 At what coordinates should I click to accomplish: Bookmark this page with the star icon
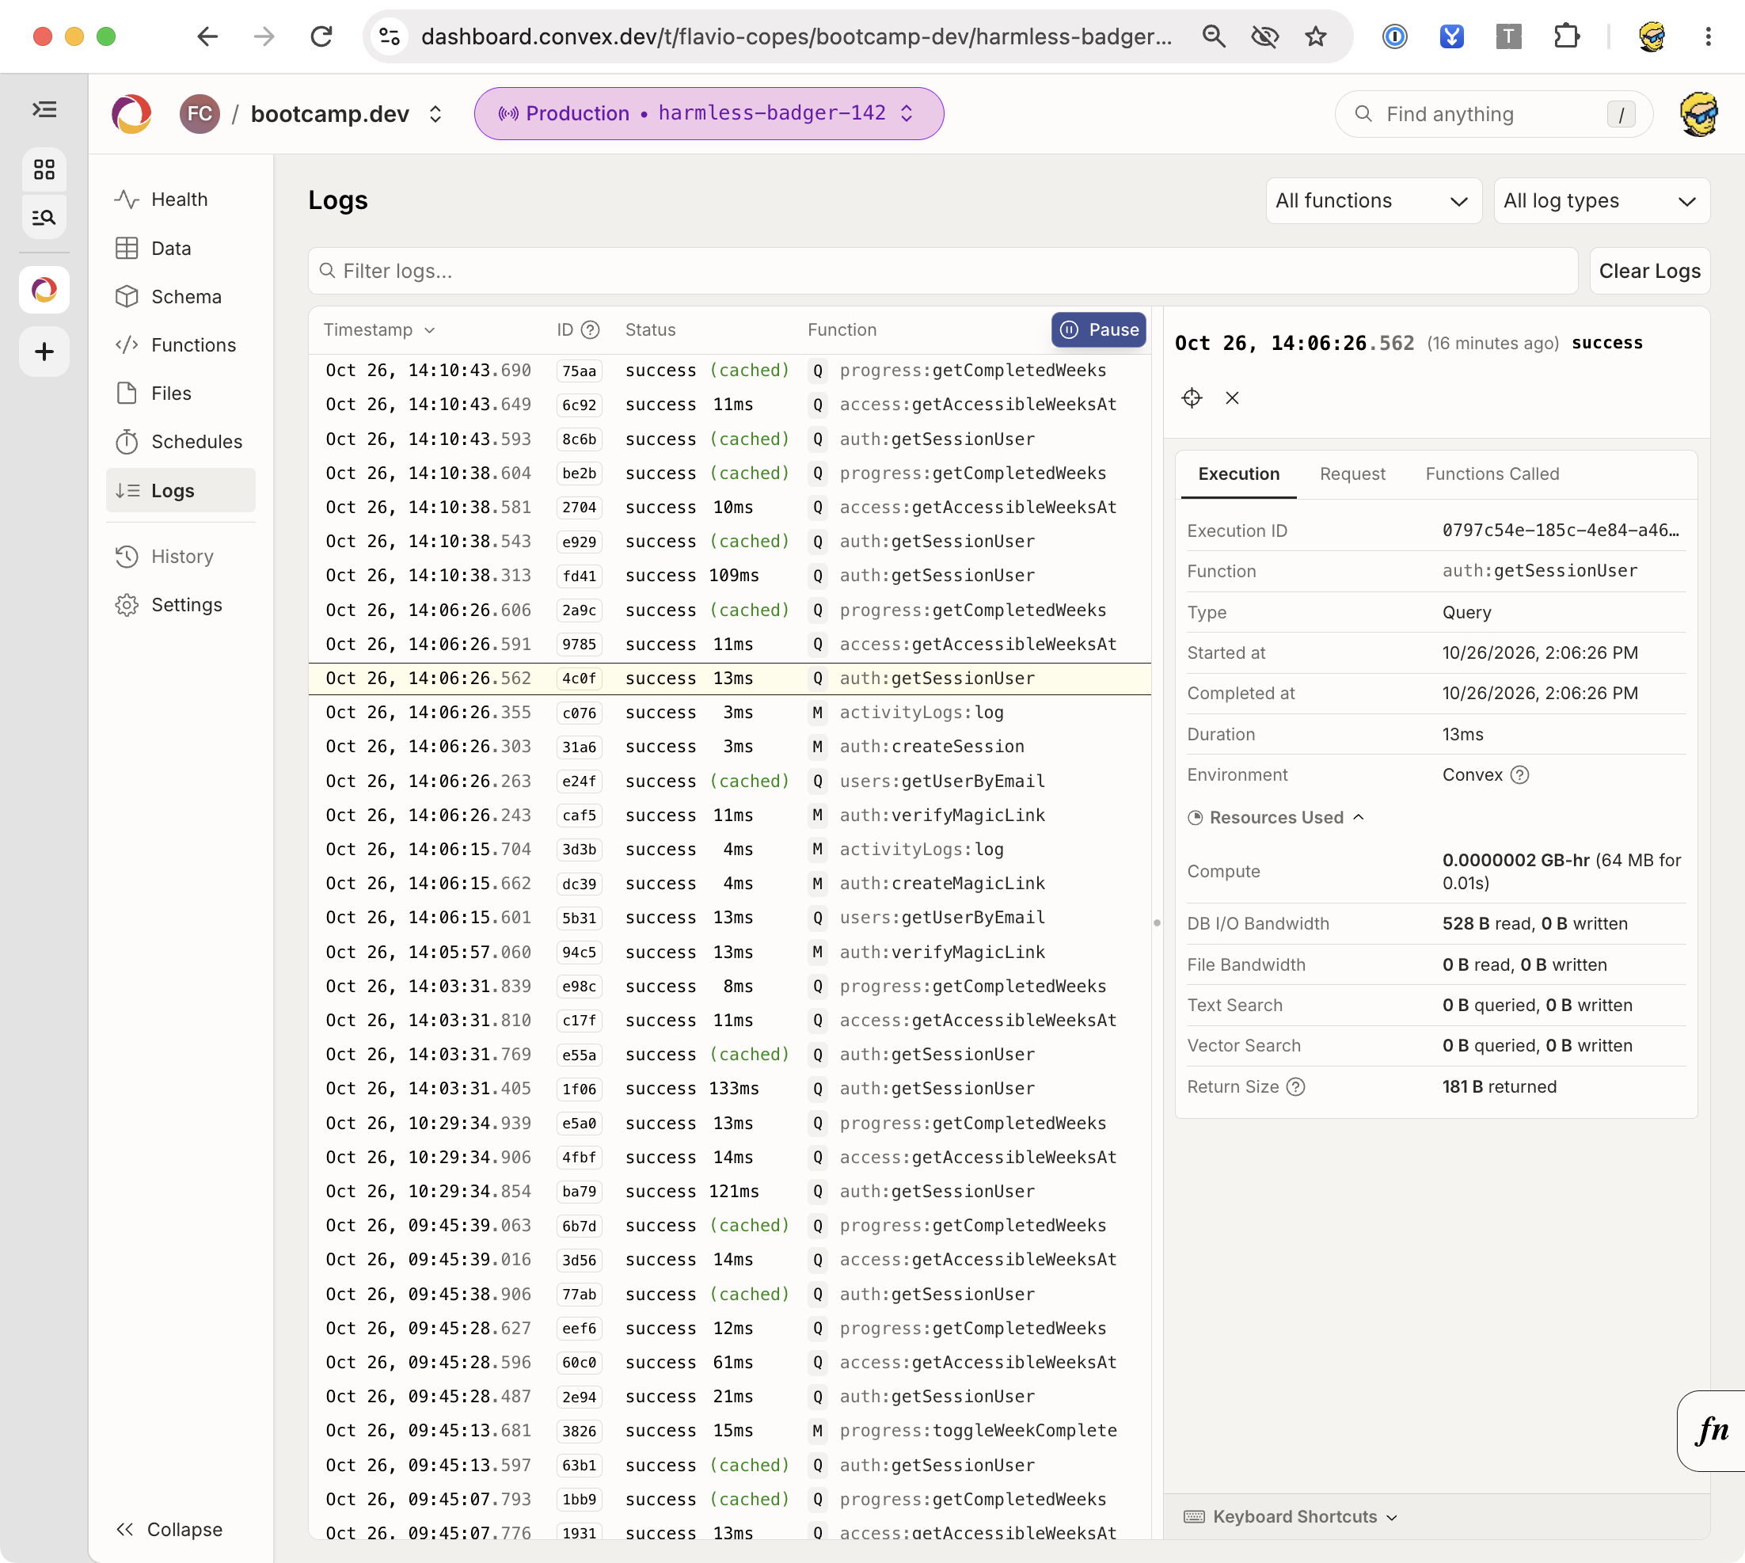(x=1316, y=36)
